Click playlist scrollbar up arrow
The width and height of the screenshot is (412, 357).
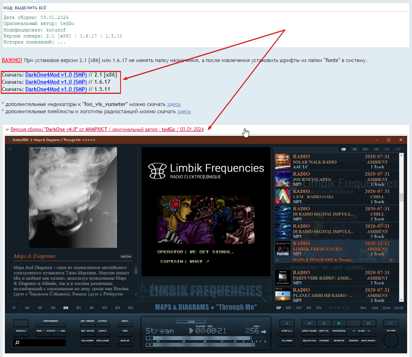[401, 156]
